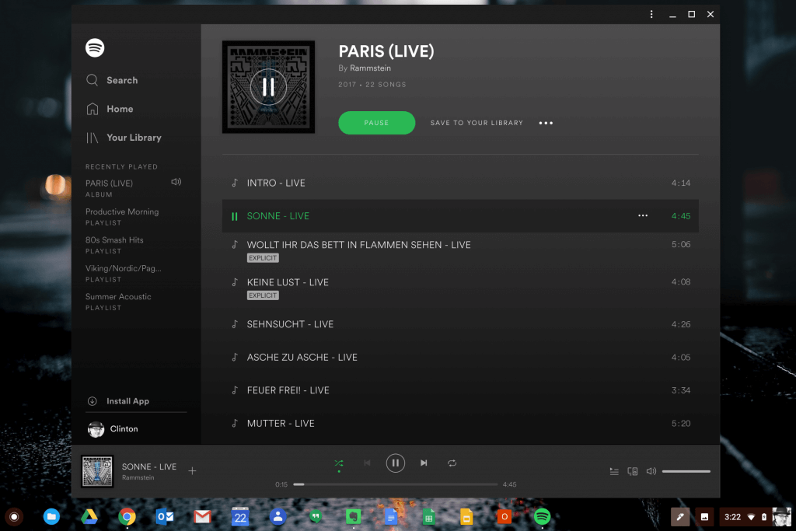Open Office app from shelf
The width and height of the screenshot is (796, 531).
(x=504, y=517)
